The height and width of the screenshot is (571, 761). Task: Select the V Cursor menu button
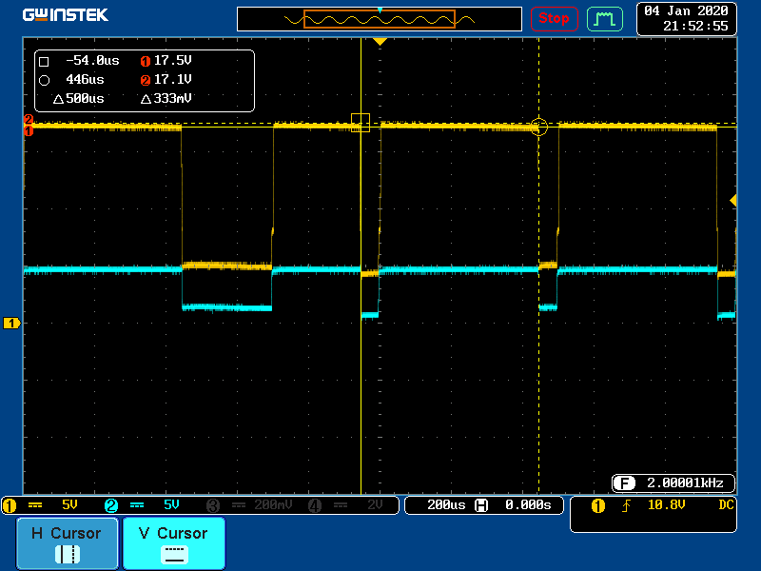pyautogui.click(x=173, y=543)
